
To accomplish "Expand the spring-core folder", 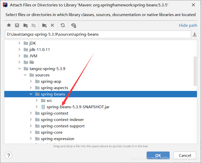I will click(31, 132).
